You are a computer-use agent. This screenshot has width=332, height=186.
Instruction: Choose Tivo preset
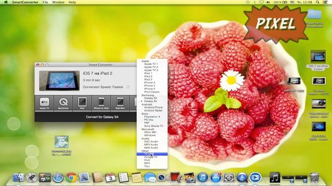(147, 166)
